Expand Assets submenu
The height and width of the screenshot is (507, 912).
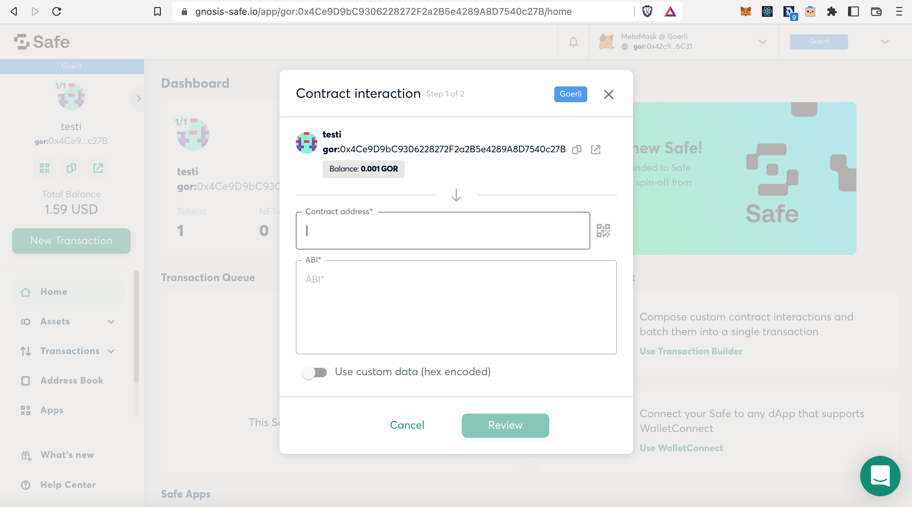111,322
